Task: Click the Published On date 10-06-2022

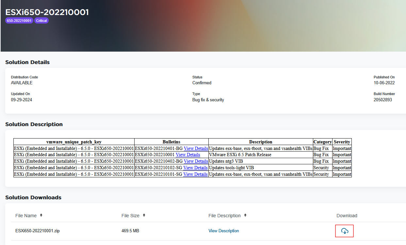Action: [x=384, y=83]
